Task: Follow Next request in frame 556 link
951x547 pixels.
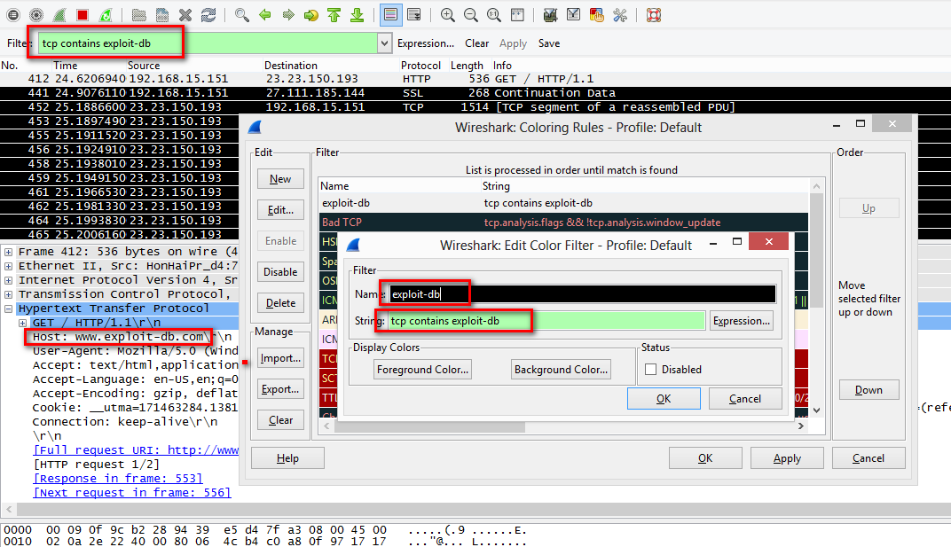Action: [132, 492]
